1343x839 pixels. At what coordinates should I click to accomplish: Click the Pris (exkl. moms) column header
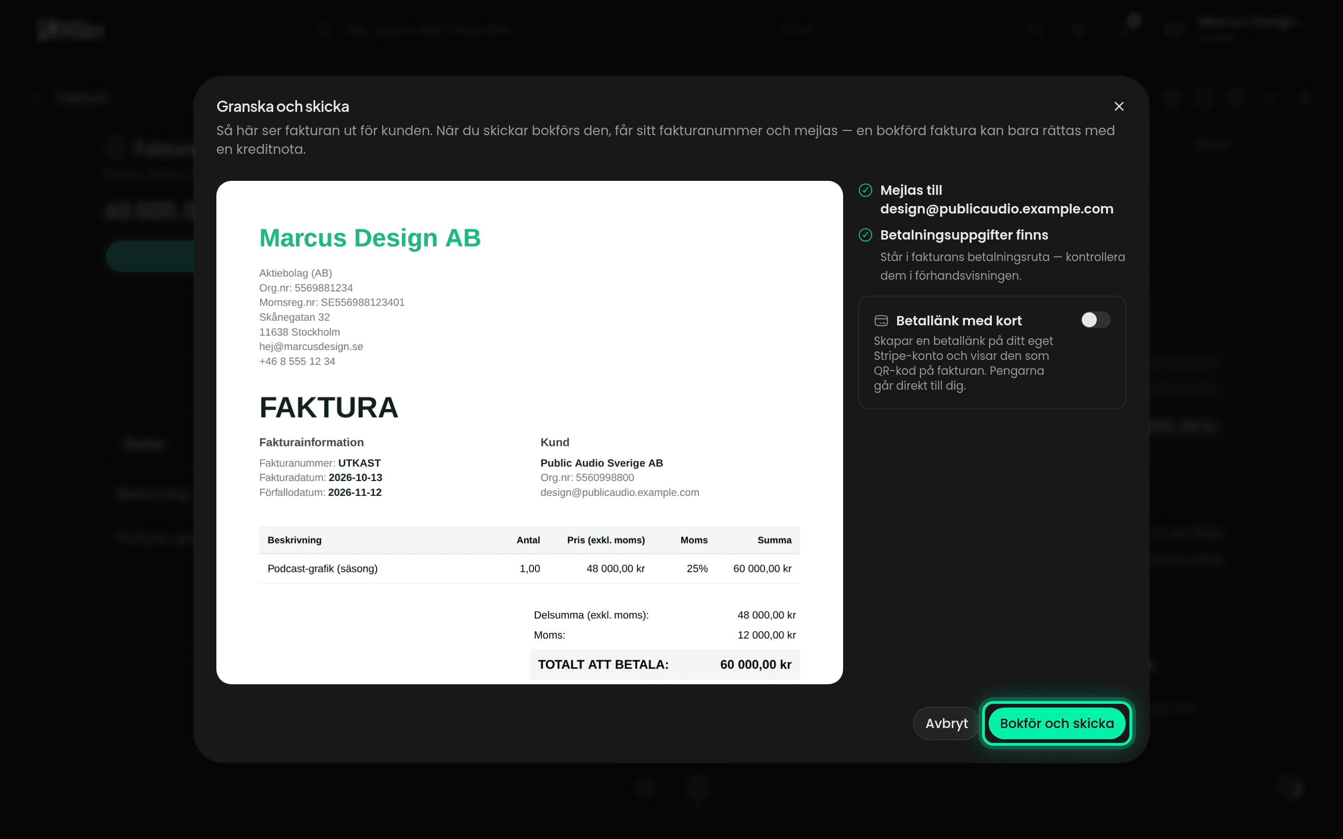(605, 540)
